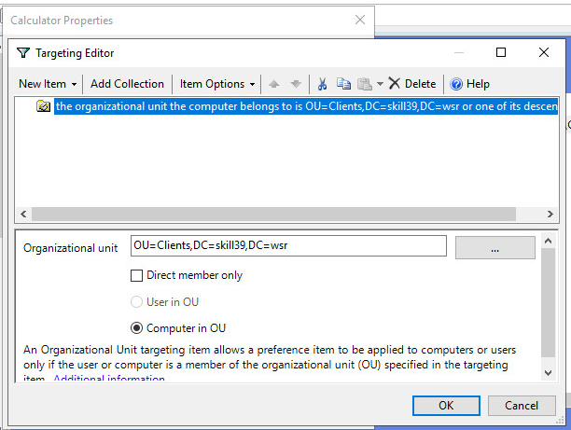The width and height of the screenshot is (571, 430).
Task: Open the Additional information link
Action: (x=109, y=379)
